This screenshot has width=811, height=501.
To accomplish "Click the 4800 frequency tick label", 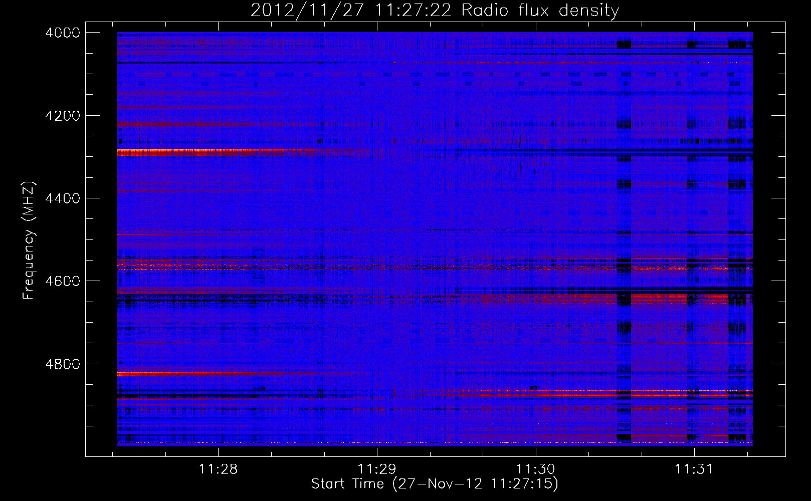I will (63, 364).
